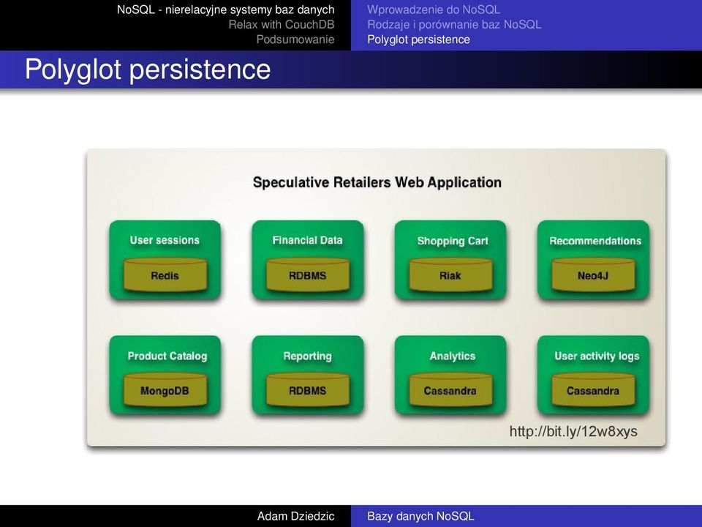Open the 'NoSQL - nierelacyjne systemy baz danych' section
The height and width of the screenshot is (527, 702).
(226, 10)
